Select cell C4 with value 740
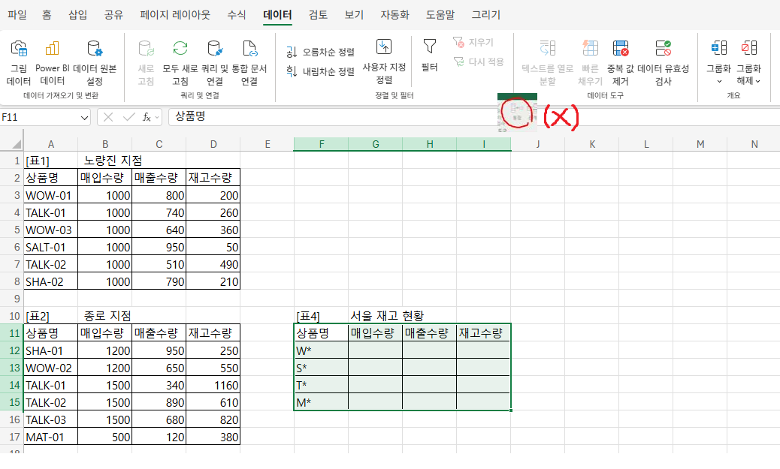 (x=159, y=212)
